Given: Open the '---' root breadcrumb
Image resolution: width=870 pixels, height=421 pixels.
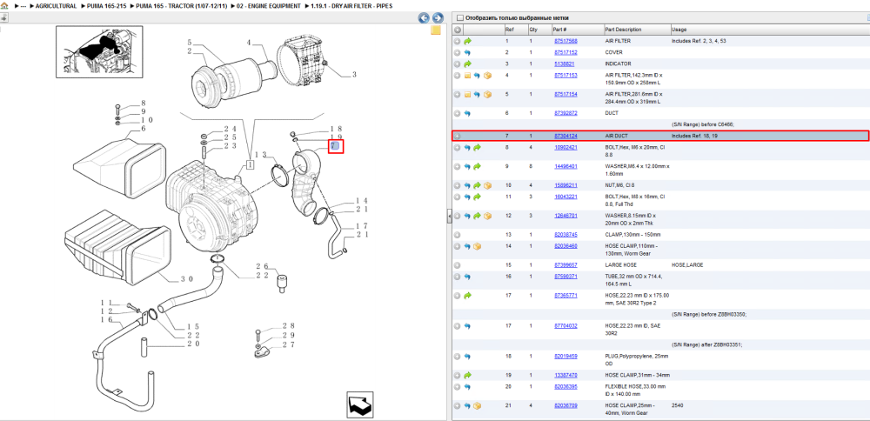Looking at the screenshot, I should (23, 6).
